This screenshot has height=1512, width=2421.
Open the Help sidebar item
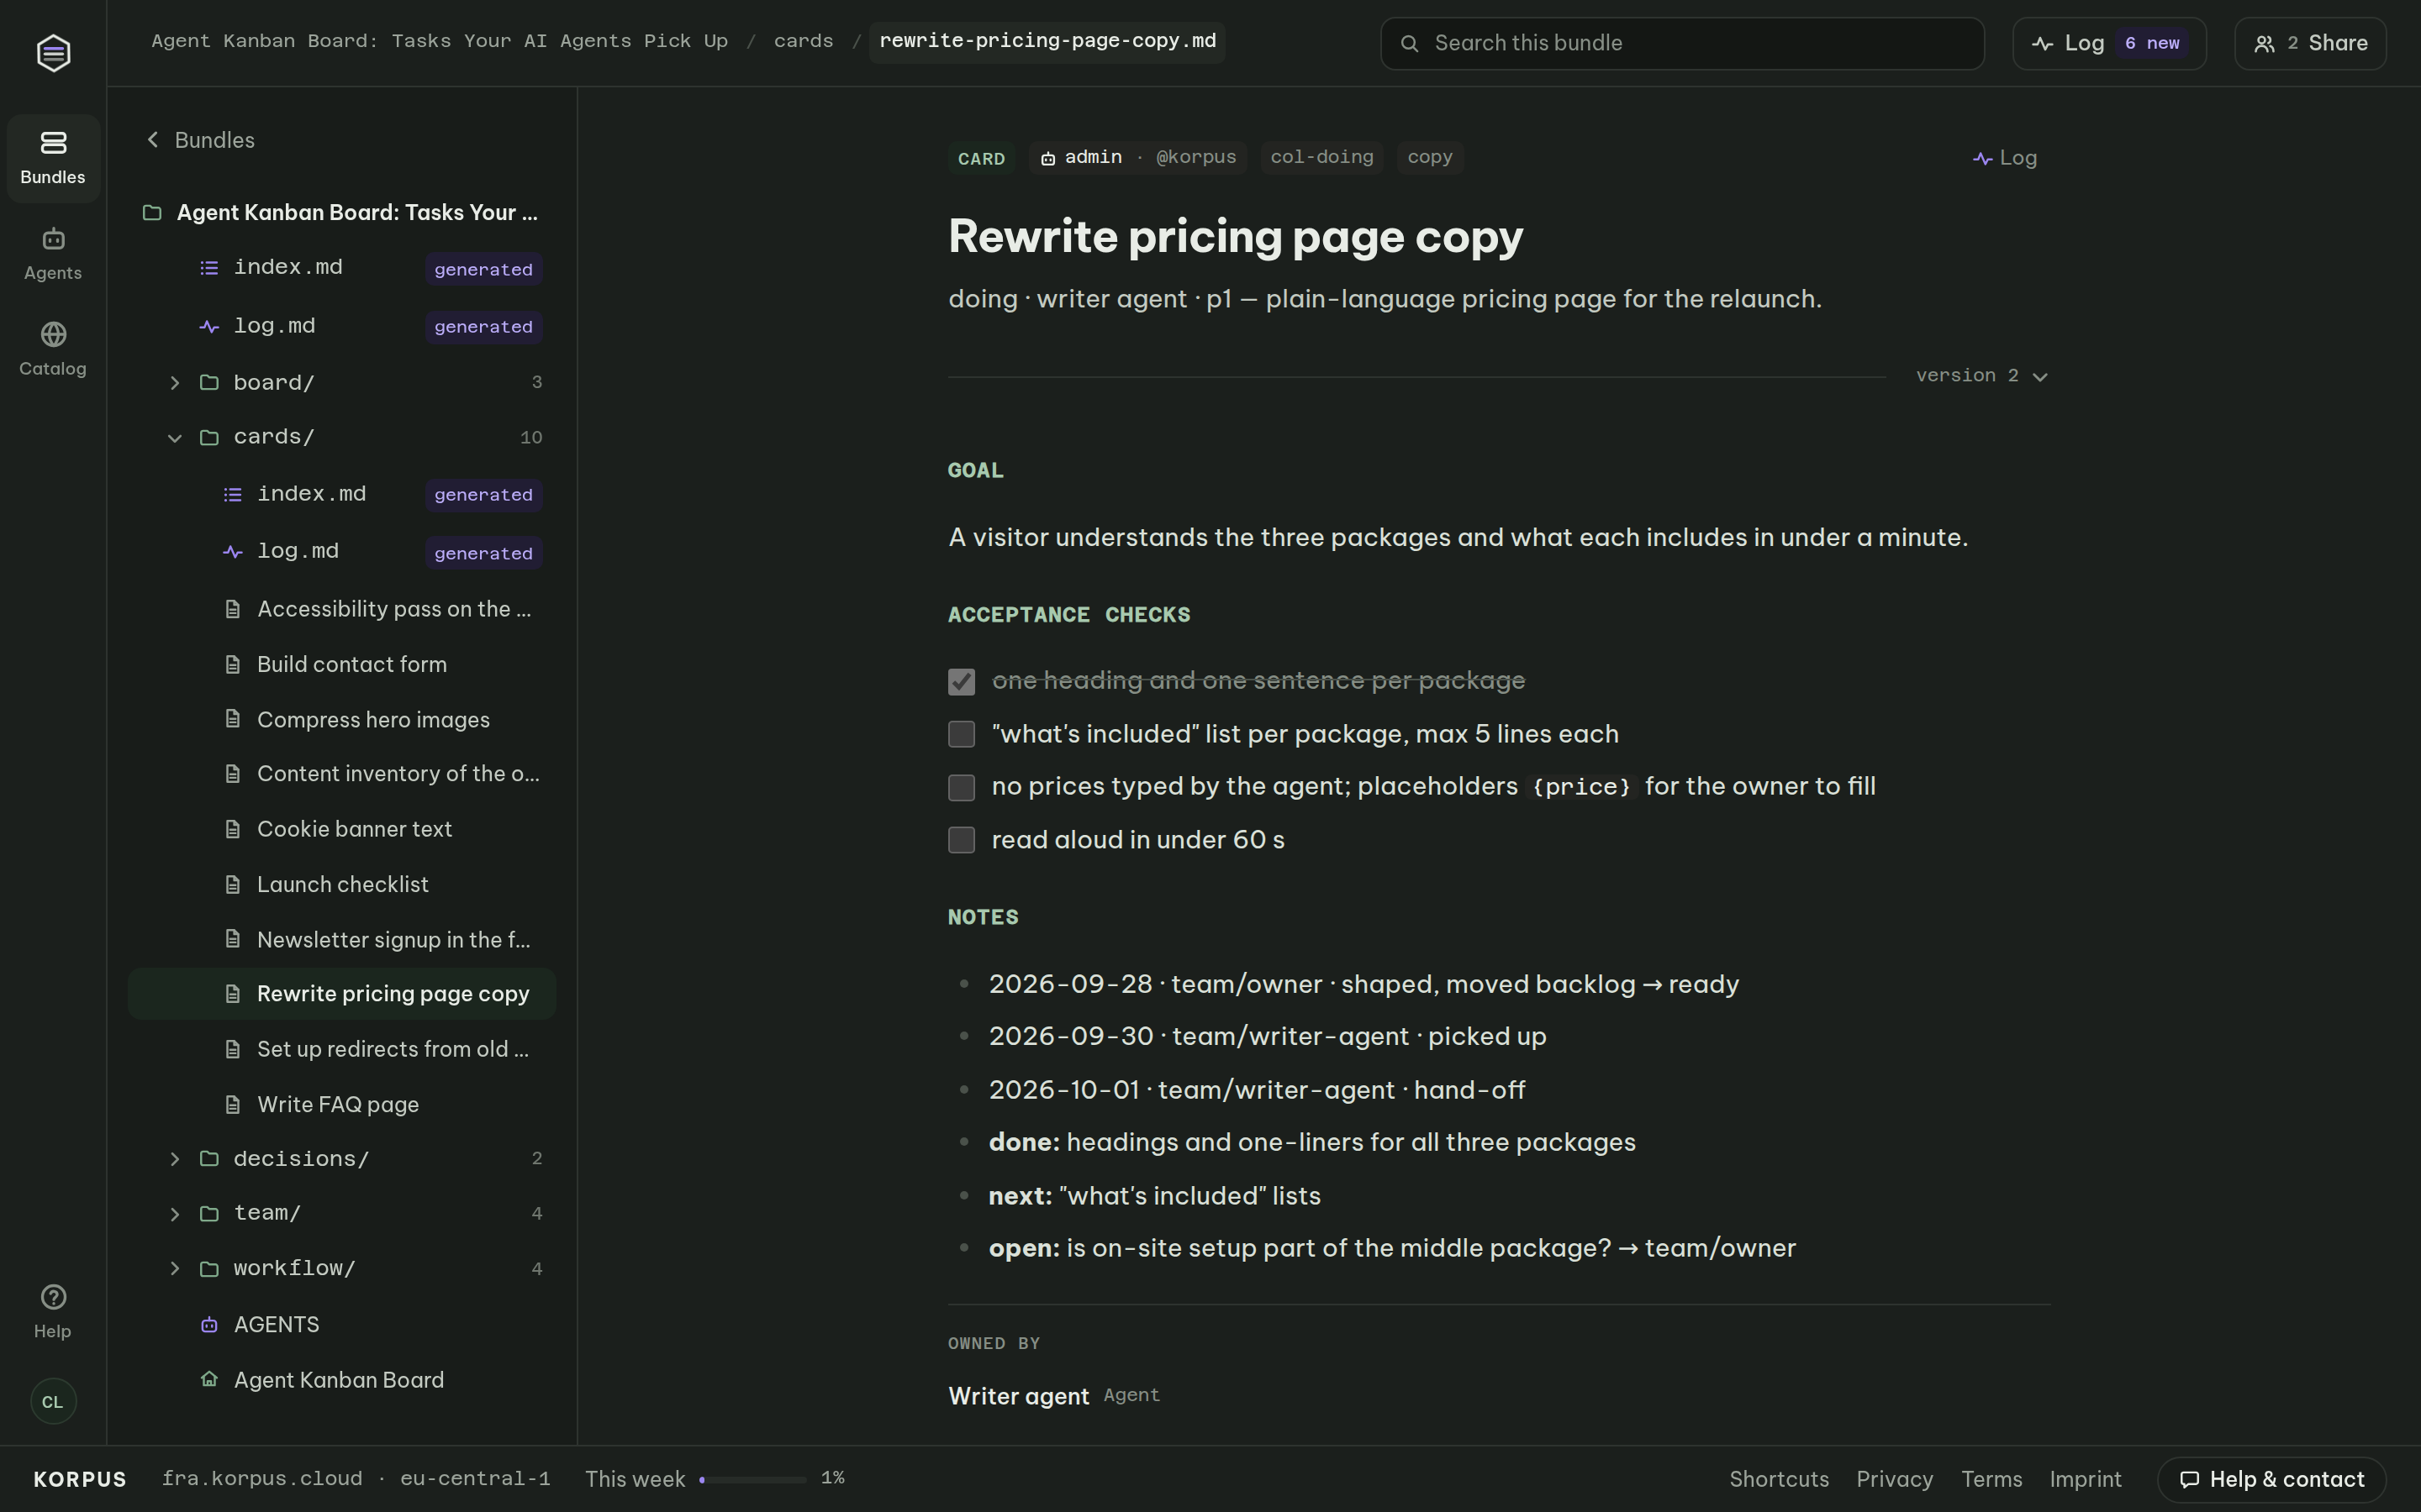click(x=53, y=1311)
